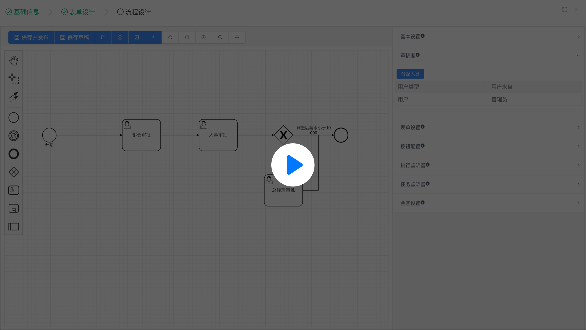586x330 pixels.
Task: Go to 表单设计 step
Action: click(78, 12)
